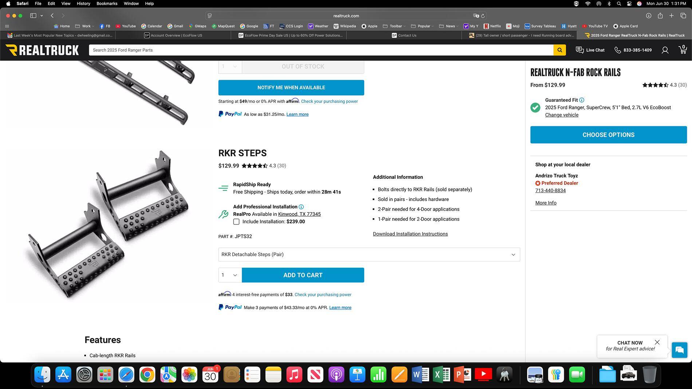Open the shopping cart icon
The image size is (692, 389).
683,50
